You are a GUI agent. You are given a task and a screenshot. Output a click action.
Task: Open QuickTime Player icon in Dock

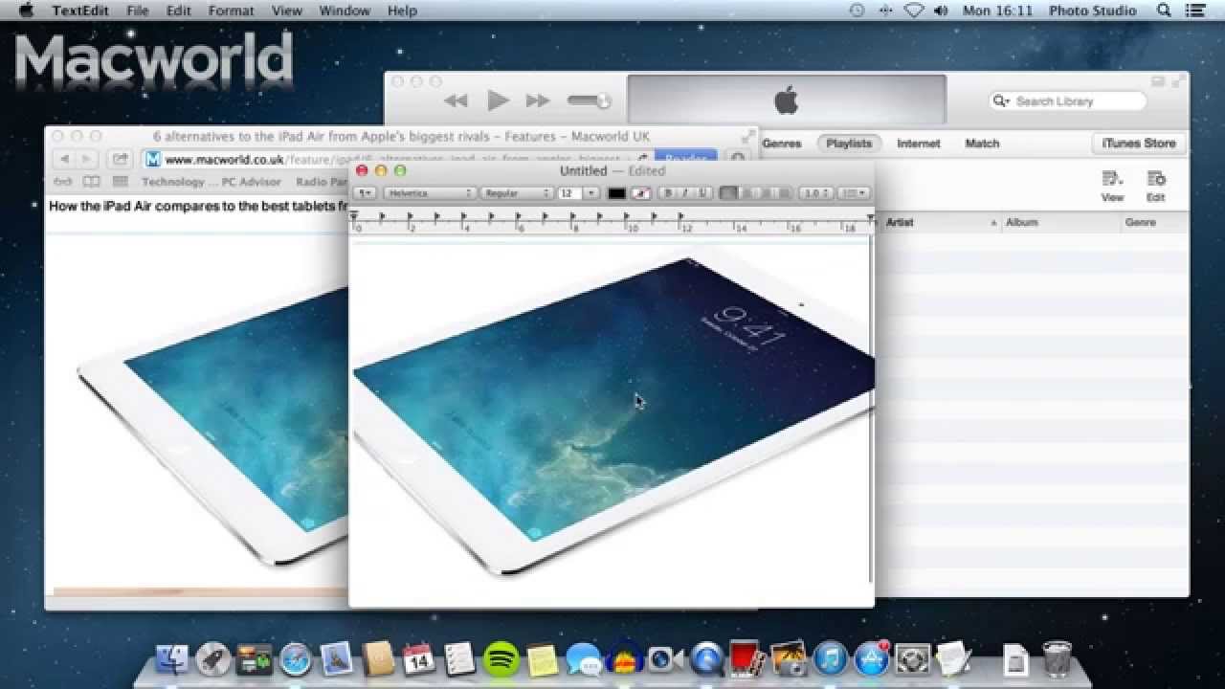pos(707,658)
